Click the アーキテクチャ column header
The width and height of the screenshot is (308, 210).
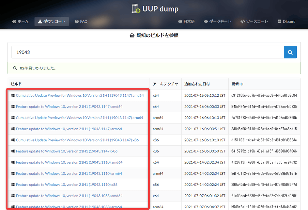[x=165, y=84]
